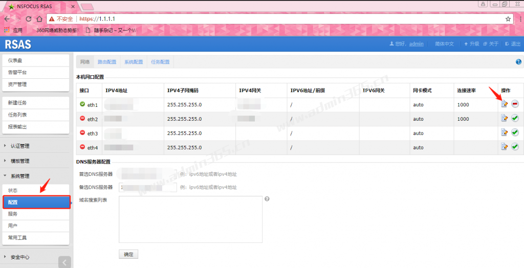Click the browser back arrow

tap(7, 19)
